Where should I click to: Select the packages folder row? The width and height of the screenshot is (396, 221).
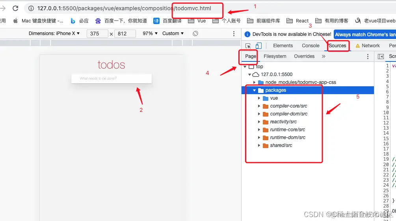tap(308, 90)
